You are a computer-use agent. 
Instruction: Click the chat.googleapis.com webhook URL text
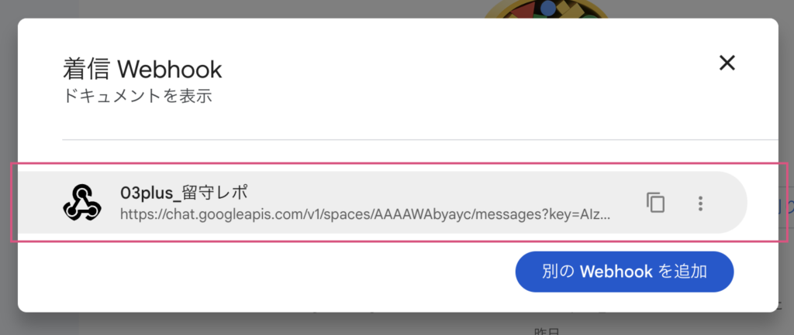pyautogui.click(x=365, y=214)
